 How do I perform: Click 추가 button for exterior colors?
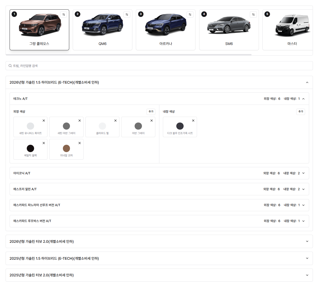point(151,112)
